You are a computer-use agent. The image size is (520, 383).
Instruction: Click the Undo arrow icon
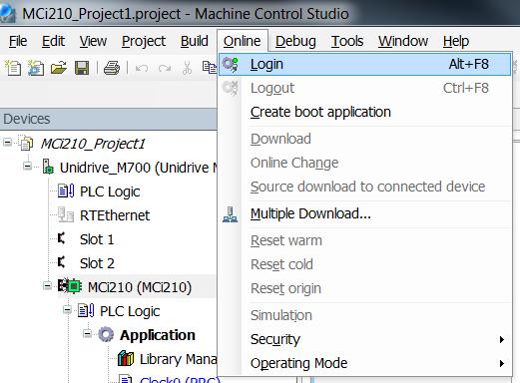(x=142, y=68)
